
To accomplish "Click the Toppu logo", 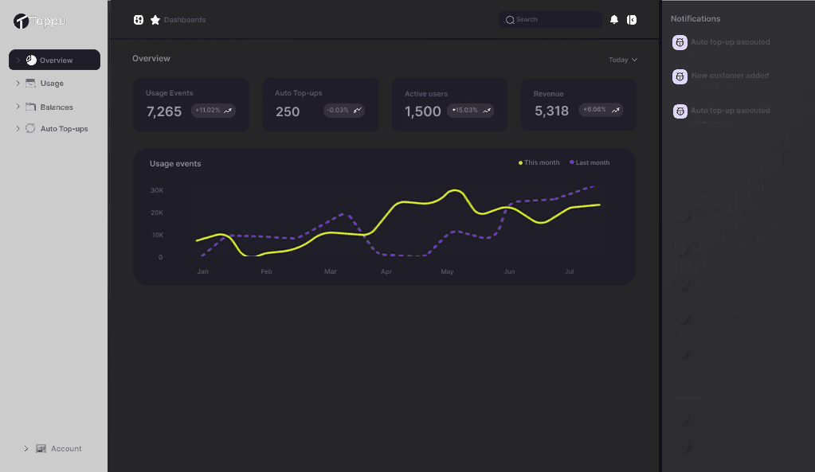I will pos(40,21).
